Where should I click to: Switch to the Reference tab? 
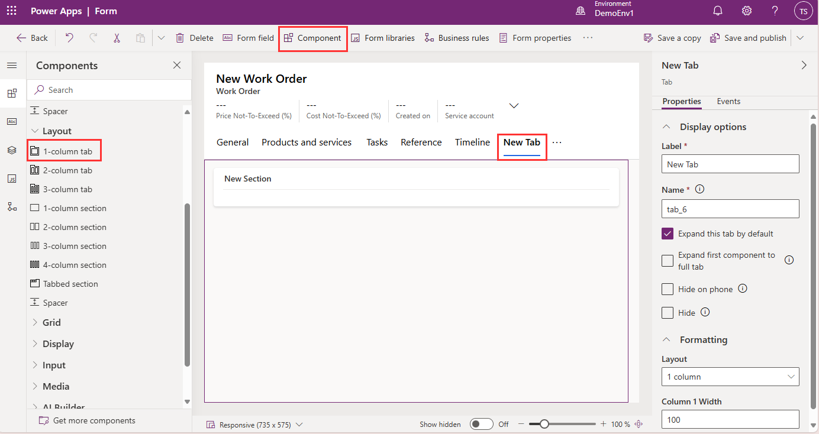coord(421,142)
